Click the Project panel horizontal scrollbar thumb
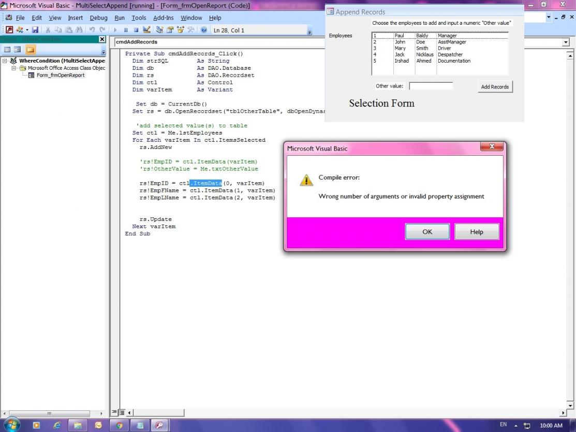This screenshot has width=576, height=432. (x=49, y=413)
